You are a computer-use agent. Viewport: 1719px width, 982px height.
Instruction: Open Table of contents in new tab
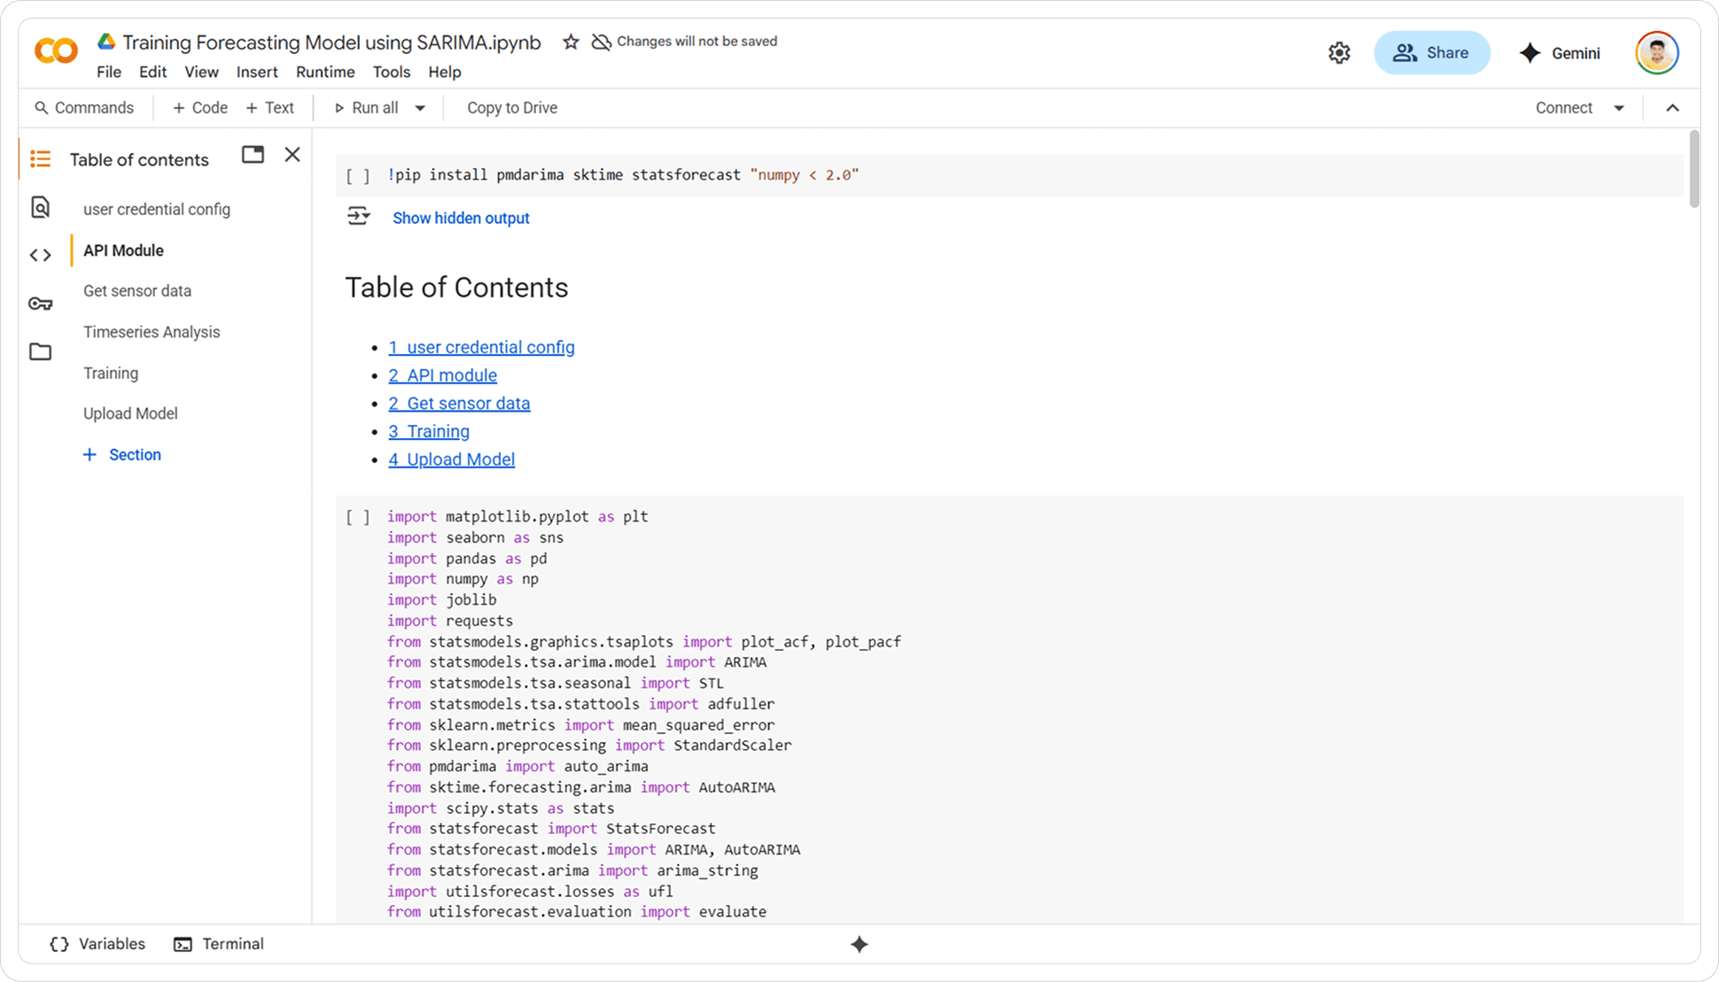point(253,155)
